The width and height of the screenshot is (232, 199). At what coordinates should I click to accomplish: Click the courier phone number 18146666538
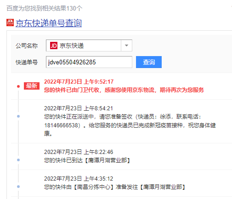pos(61,125)
